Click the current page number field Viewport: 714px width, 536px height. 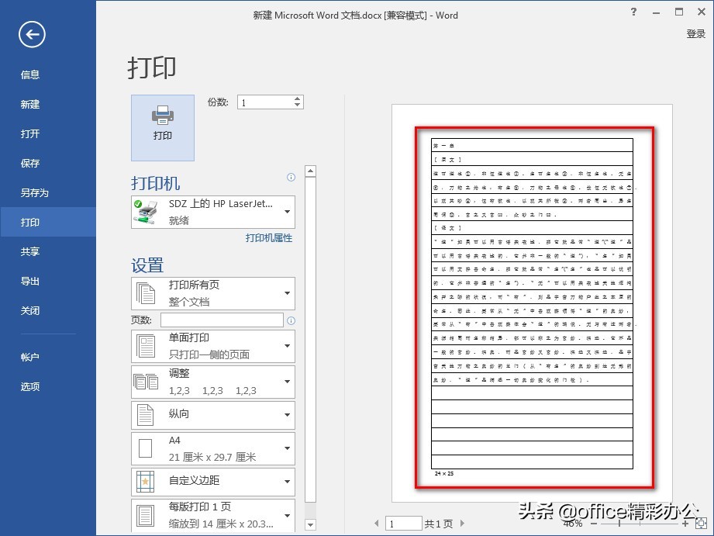click(x=403, y=524)
